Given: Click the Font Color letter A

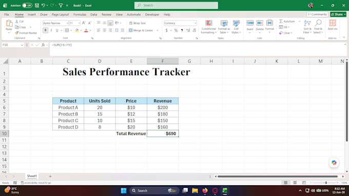Looking at the screenshot, I should (x=86, y=30).
